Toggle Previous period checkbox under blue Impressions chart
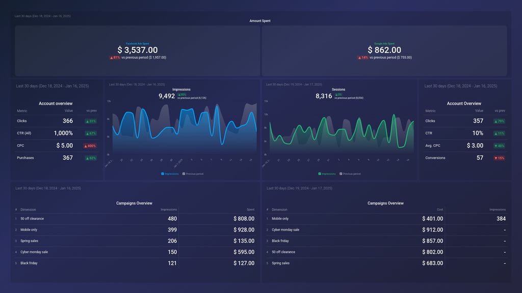The height and width of the screenshot is (293, 522). pos(184,174)
